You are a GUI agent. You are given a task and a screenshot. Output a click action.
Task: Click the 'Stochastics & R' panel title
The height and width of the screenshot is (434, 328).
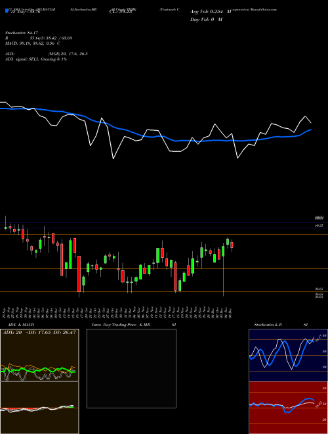(x=268, y=325)
